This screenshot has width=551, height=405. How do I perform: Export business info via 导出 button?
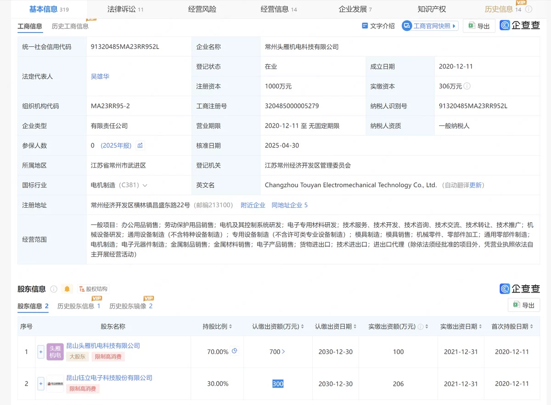click(x=479, y=26)
